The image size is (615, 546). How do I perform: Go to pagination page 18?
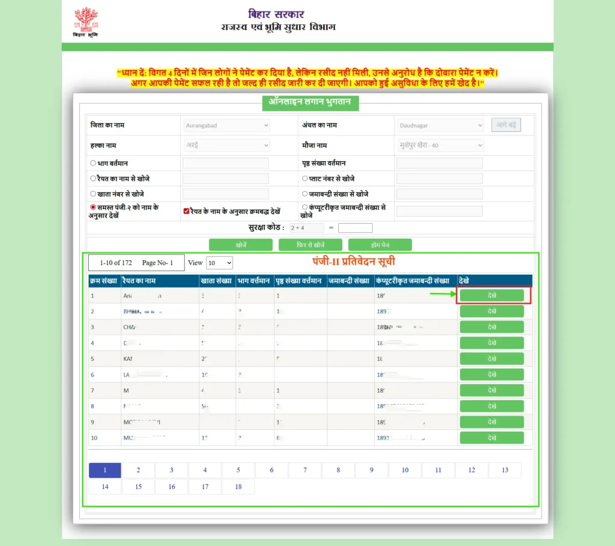238,486
